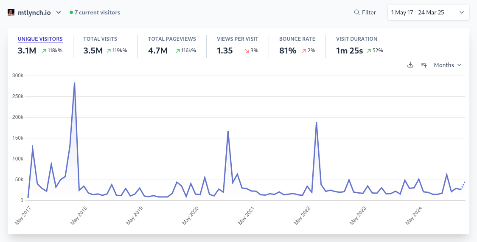
Task: Expand the Months interval dropdown
Action: click(447, 65)
